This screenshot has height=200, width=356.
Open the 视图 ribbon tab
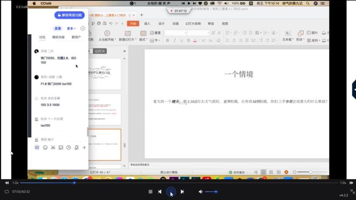coord(225,23)
